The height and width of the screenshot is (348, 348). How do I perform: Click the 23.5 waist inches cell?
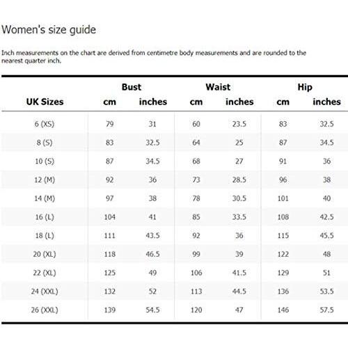coord(239,124)
